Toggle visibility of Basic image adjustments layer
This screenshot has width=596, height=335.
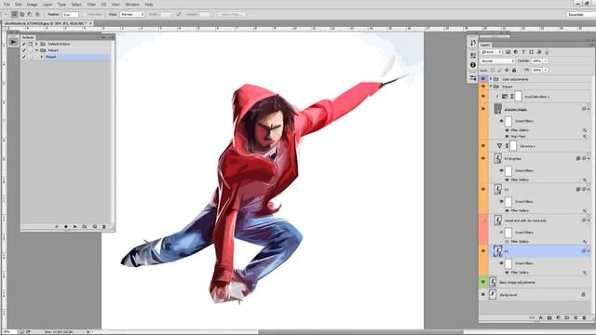483,282
